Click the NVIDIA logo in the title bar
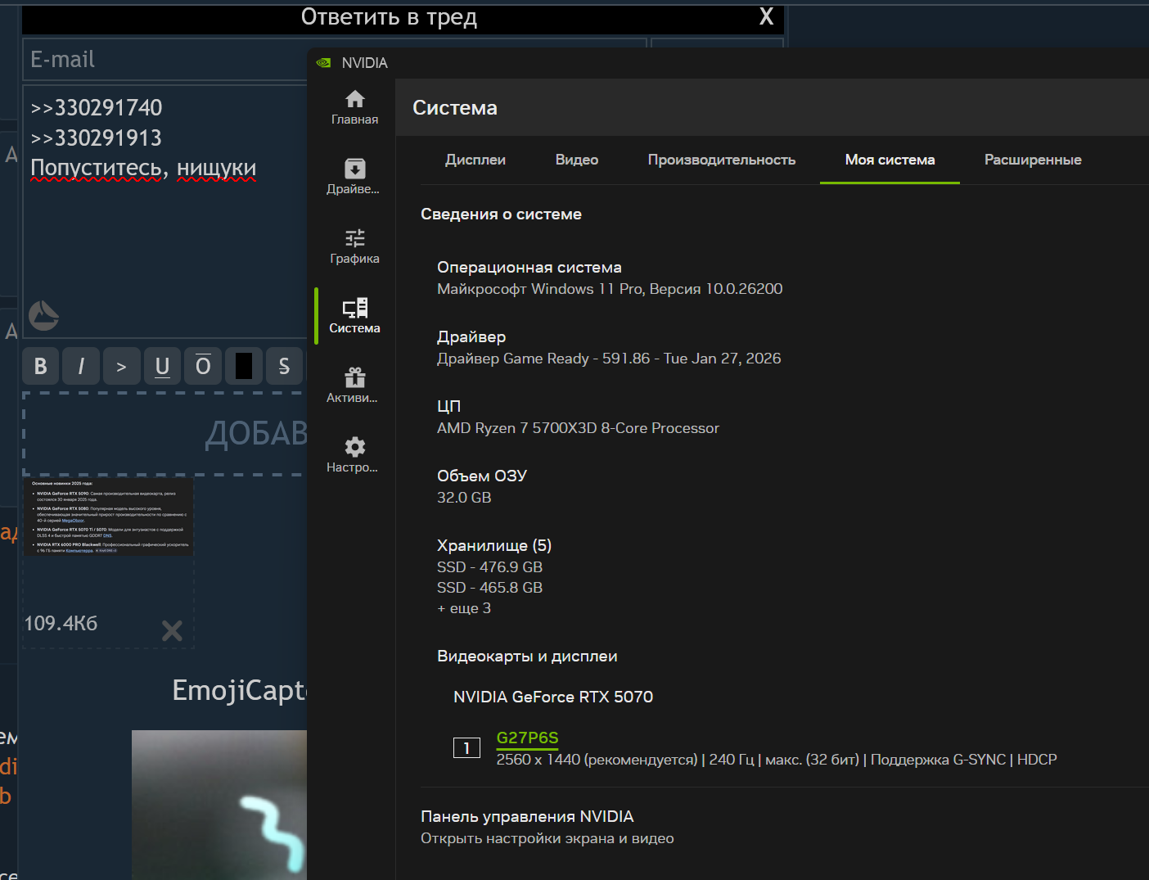The height and width of the screenshot is (880, 1149). (x=324, y=63)
